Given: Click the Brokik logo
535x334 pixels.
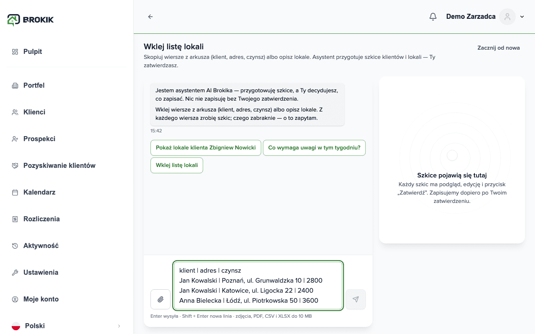Looking at the screenshot, I should pos(31,20).
